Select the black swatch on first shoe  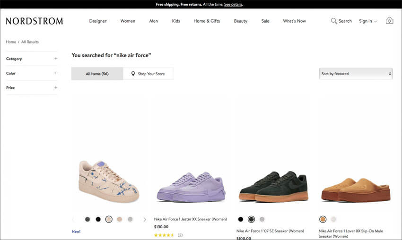pyautogui.click(x=98, y=219)
